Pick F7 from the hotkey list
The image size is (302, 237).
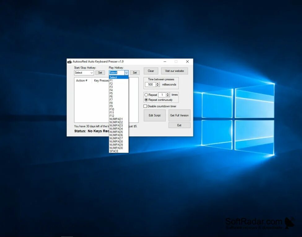pos(119,100)
